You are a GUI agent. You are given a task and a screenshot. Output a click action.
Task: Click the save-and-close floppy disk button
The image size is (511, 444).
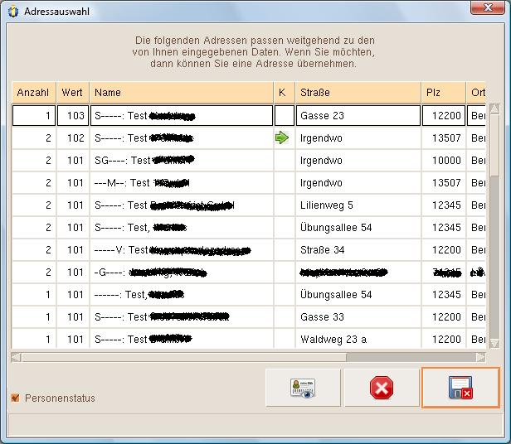[x=460, y=388]
